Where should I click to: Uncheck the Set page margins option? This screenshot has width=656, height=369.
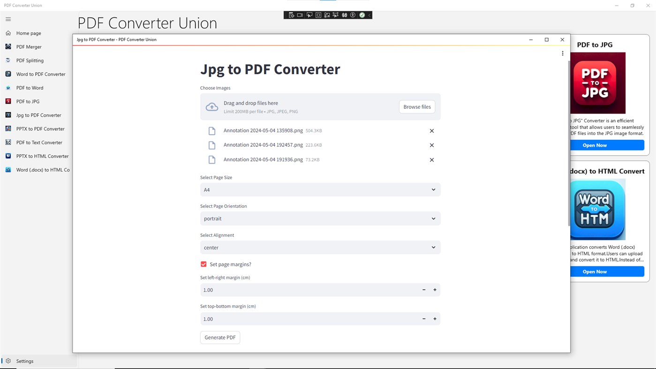(x=203, y=264)
